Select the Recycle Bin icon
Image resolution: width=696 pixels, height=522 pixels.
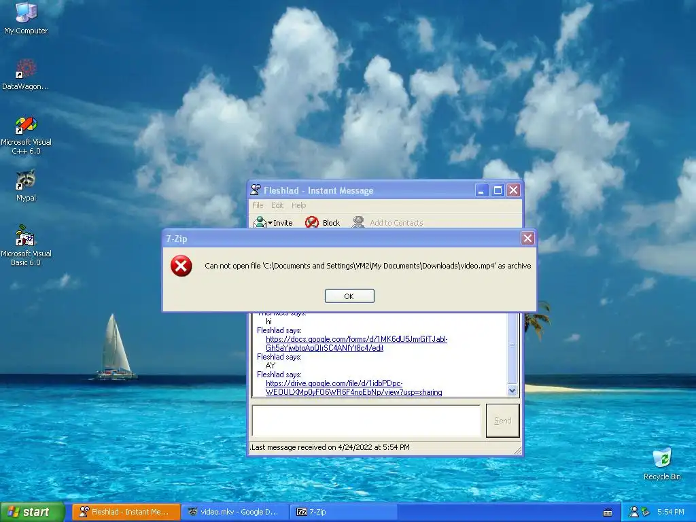point(662,464)
